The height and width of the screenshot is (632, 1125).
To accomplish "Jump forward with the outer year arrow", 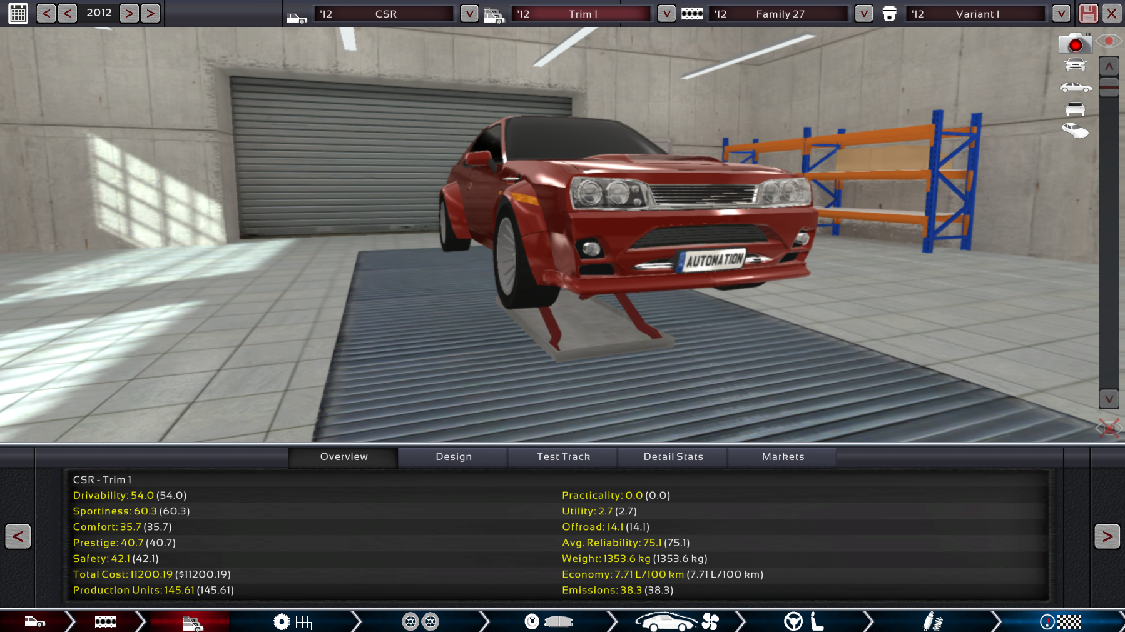I will click(x=150, y=13).
